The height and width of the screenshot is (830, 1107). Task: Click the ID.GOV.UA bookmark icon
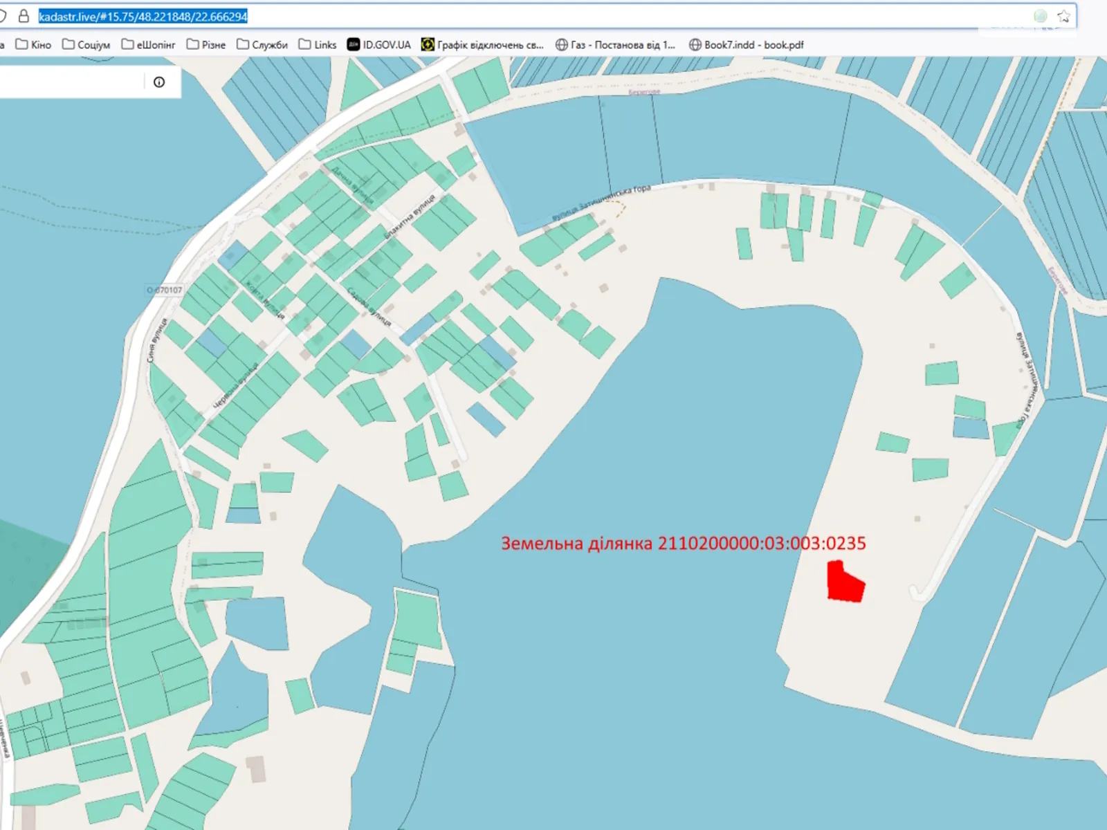click(x=354, y=45)
